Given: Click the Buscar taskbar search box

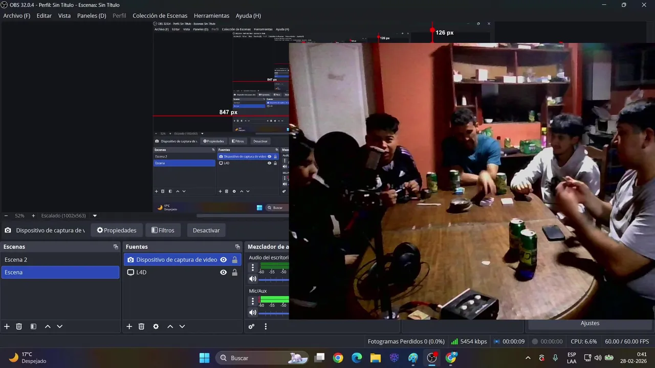Looking at the screenshot, I should pyautogui.click(x=262, y=358).
